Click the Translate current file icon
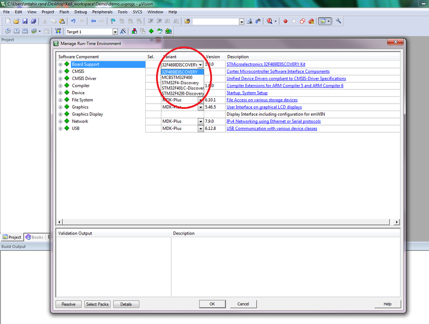 [8, 31]
